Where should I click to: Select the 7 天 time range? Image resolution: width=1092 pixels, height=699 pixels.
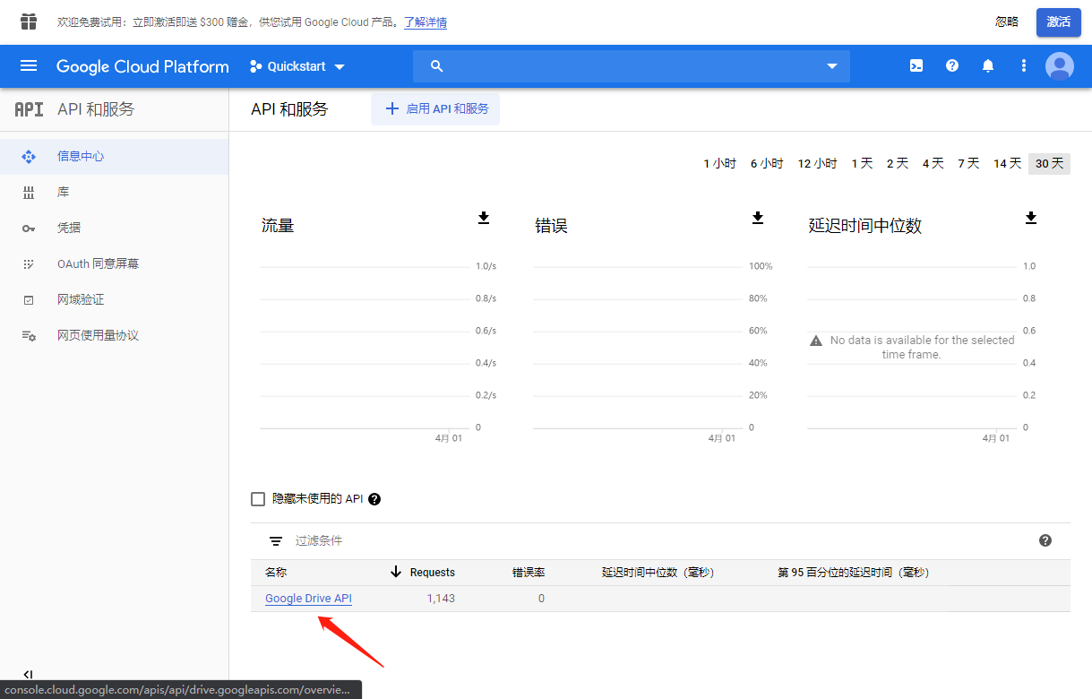pos(968,163)
